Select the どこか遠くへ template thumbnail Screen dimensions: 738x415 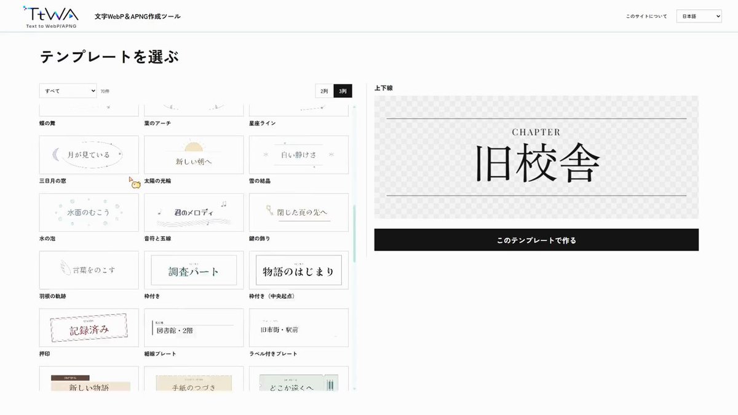[299, 379]
